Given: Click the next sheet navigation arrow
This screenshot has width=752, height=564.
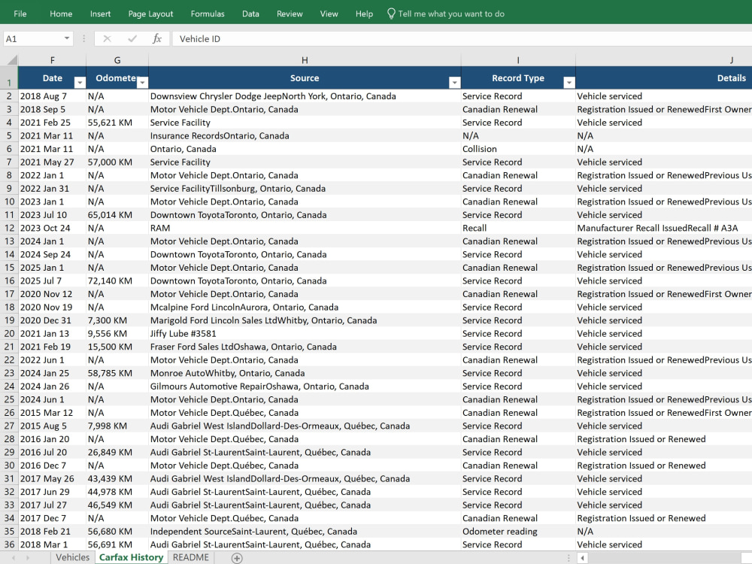Looking at the screenshot, I should (28, 558).
